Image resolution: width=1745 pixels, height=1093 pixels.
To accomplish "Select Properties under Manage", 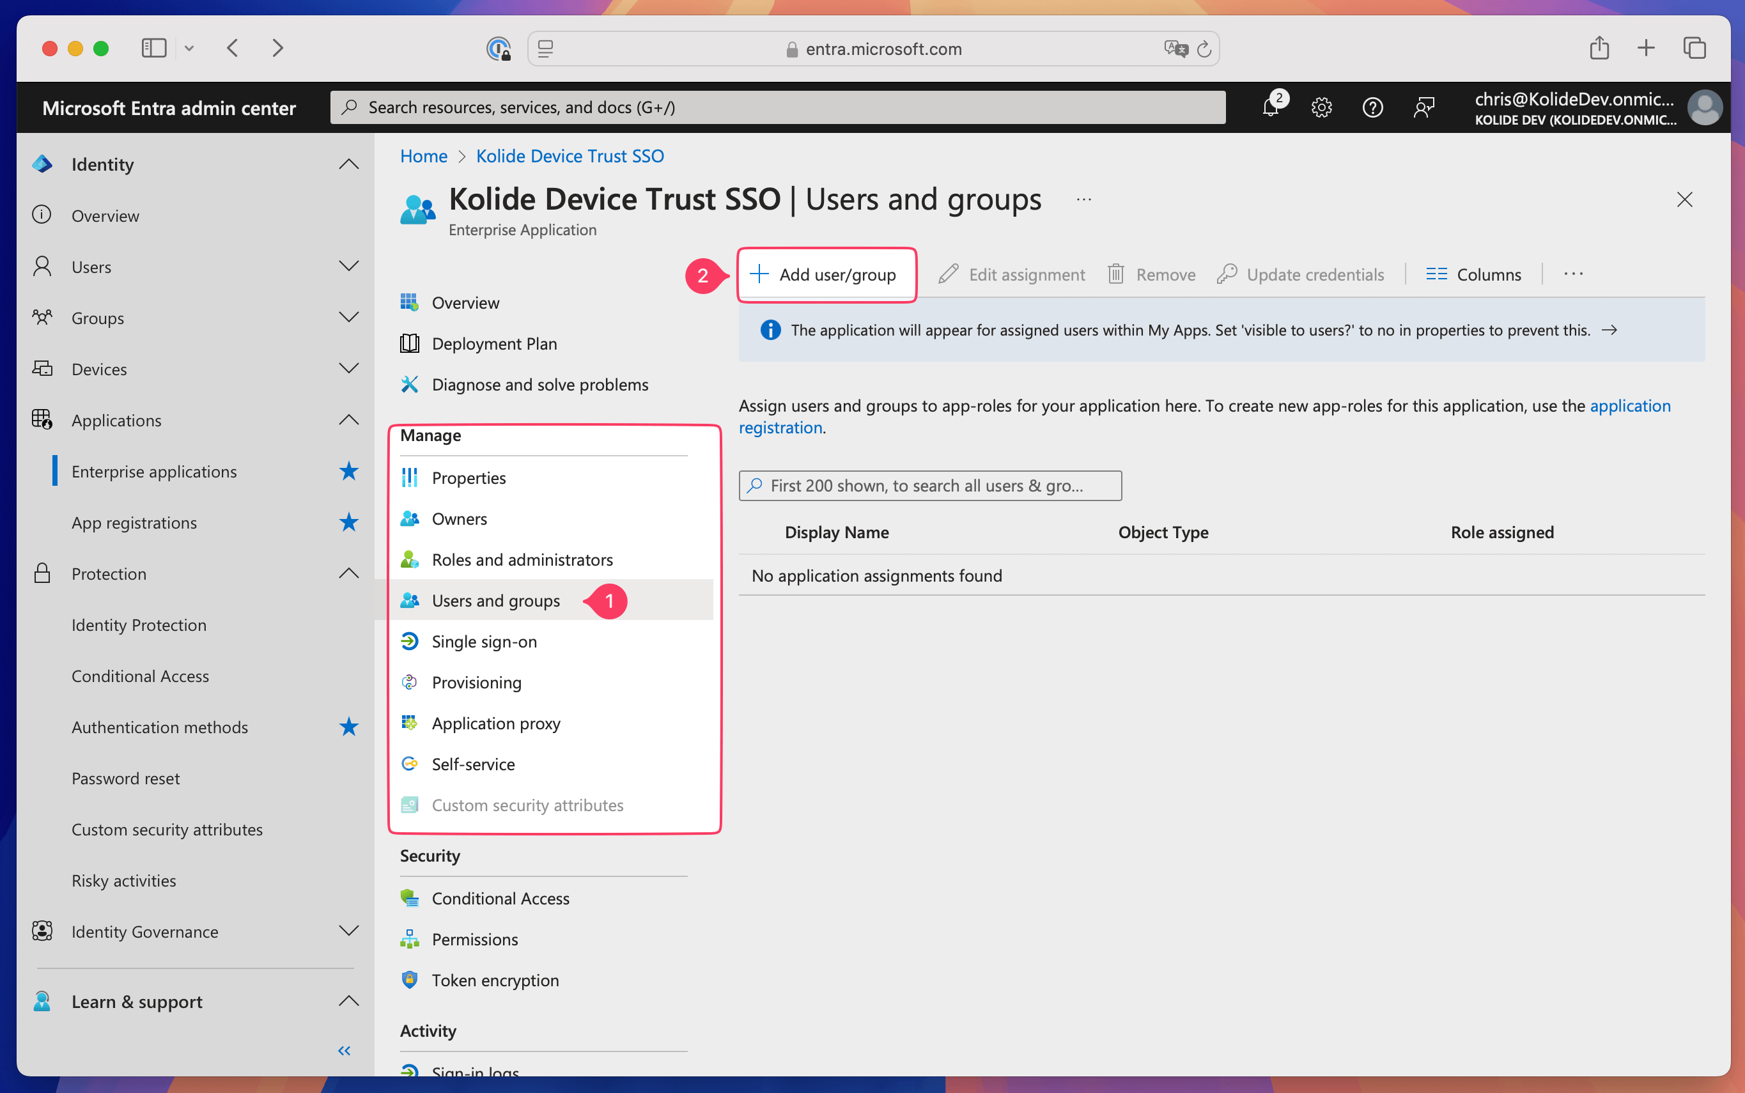I will [x=469, y=478].
